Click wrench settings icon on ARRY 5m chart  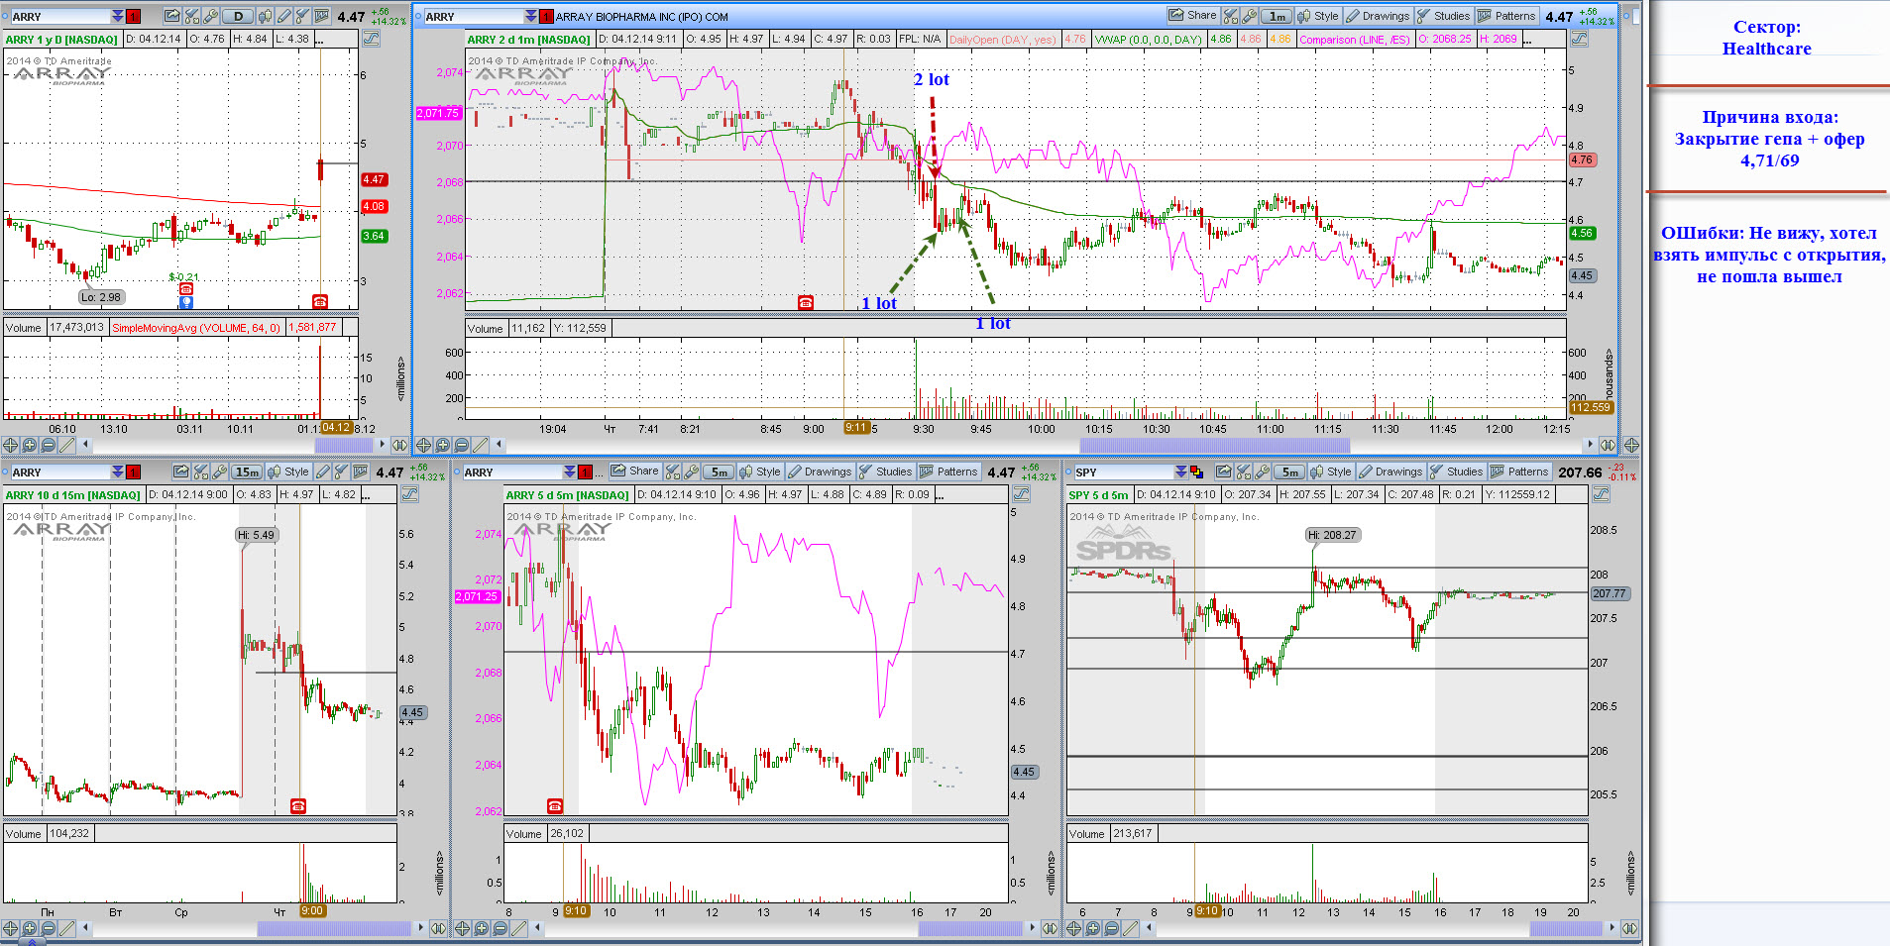pos(692,472)
